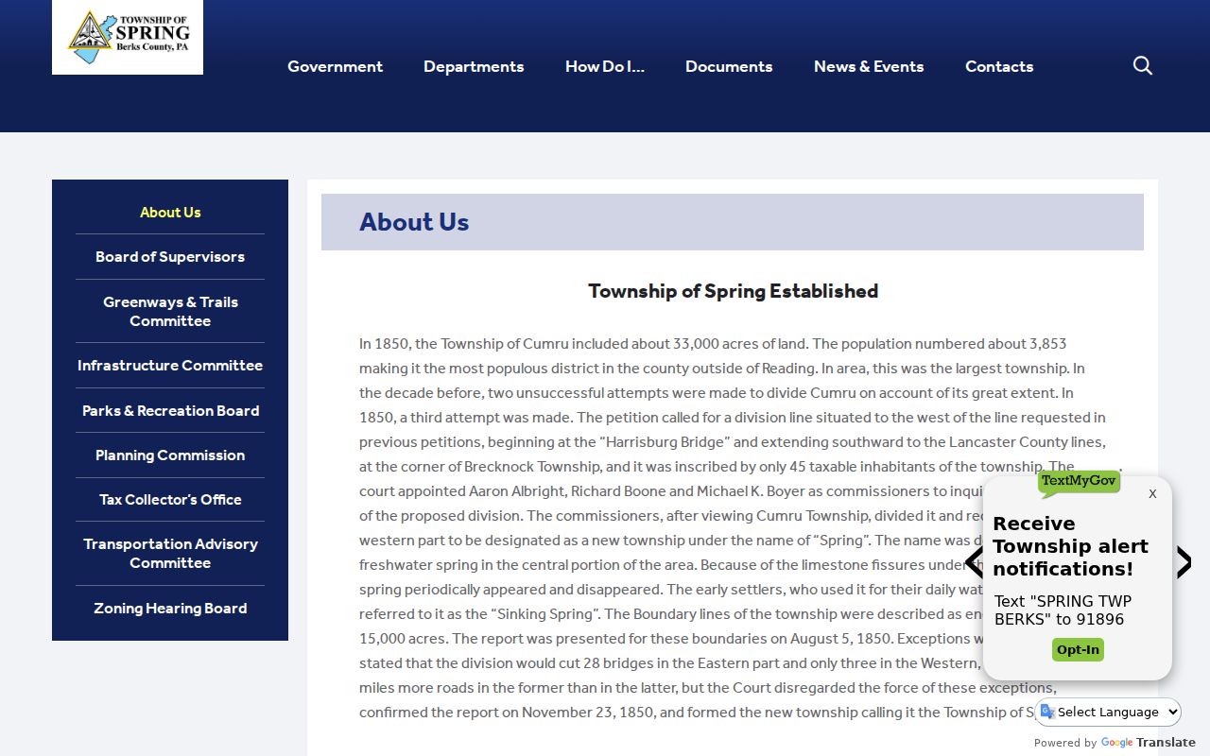Viewport: 1210px width, 756px height.
Task: Expand the Government menu
Action: tap(335, 66)
